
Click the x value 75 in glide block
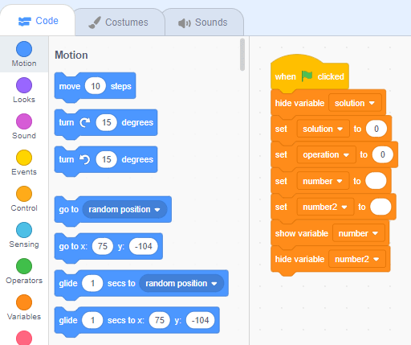pyautogui.click(x=159, y=320)
